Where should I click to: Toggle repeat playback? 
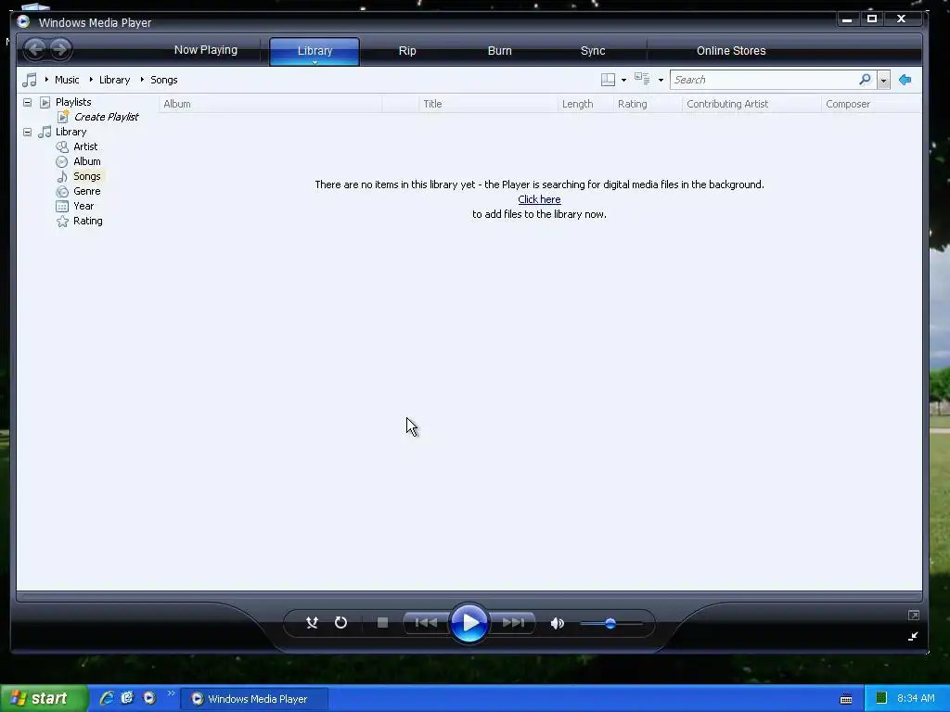(x=341, y=622)
